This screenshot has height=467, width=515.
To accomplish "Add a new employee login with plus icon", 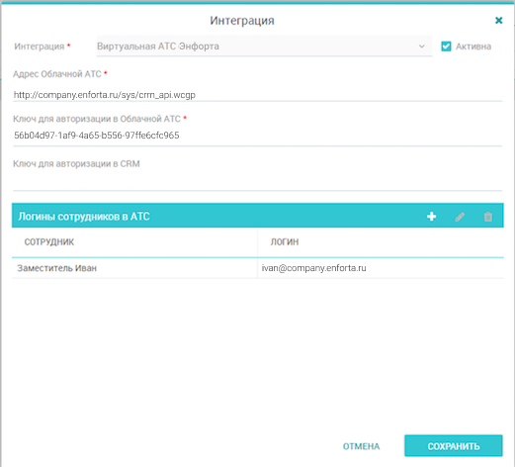I will coord(431,217).
